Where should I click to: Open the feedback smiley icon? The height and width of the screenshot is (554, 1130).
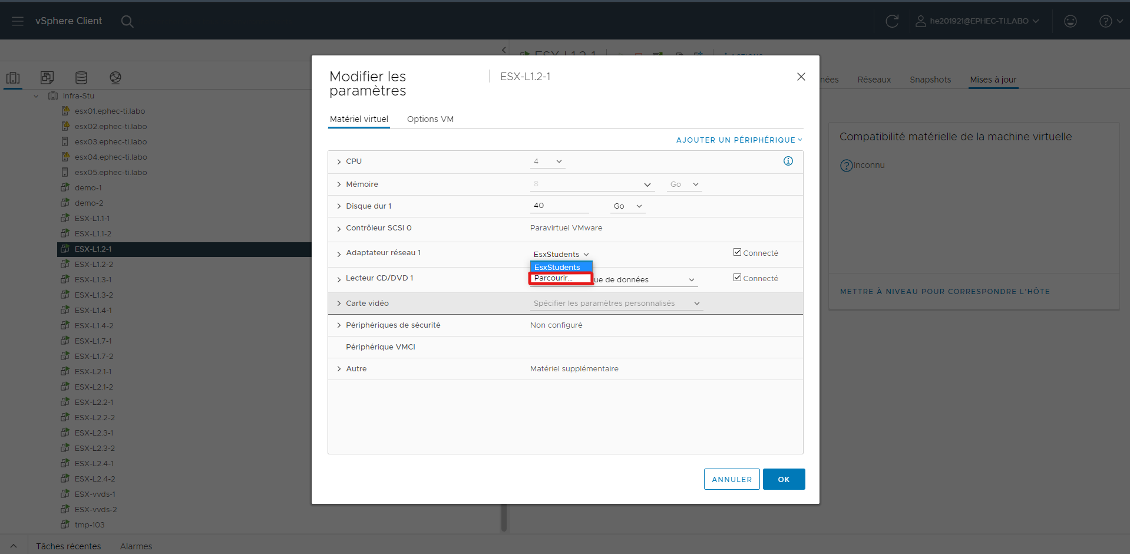tap(1070, 21)
